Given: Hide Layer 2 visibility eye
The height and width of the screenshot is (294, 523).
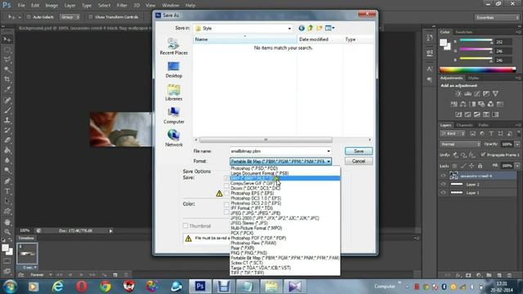Looking at the screenshot, I should (x=443, y=184).
